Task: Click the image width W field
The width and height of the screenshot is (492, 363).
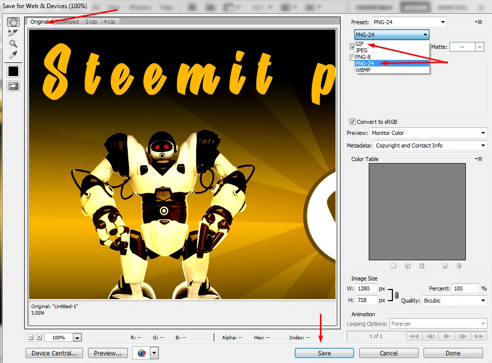Action: coord(366,288)
